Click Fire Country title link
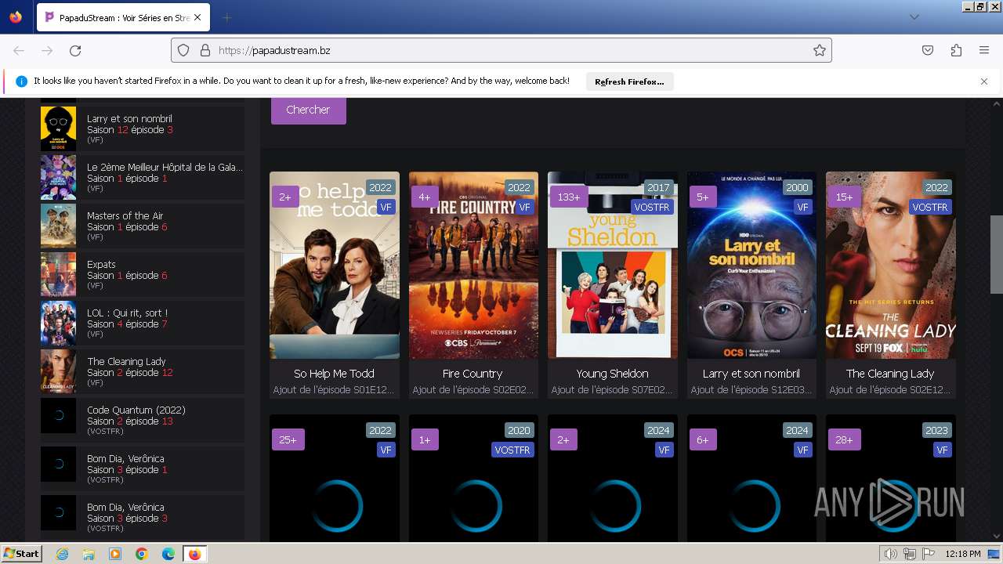The height and width of the screenshot is (564, 1003). pyautogui.click(x=473, y=374)
